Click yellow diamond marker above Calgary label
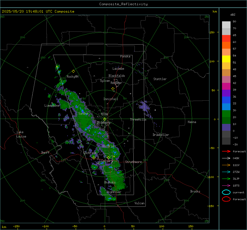Viewport: 247px width, 230px height. (x=108, y=158)
